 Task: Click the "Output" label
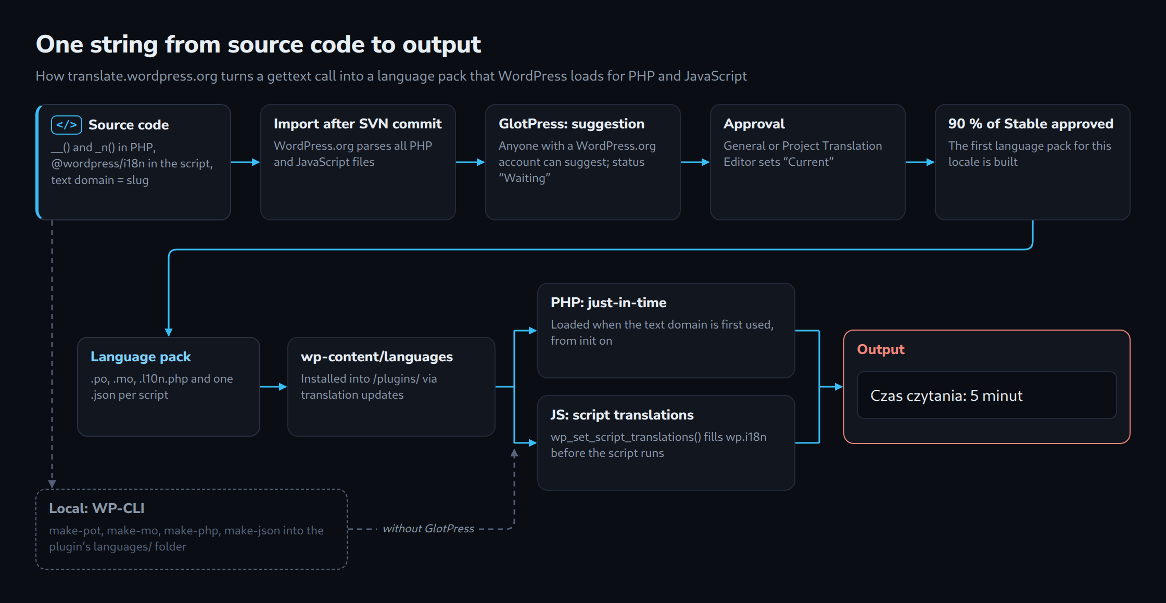pyautogui.click(x=881, y=349)
